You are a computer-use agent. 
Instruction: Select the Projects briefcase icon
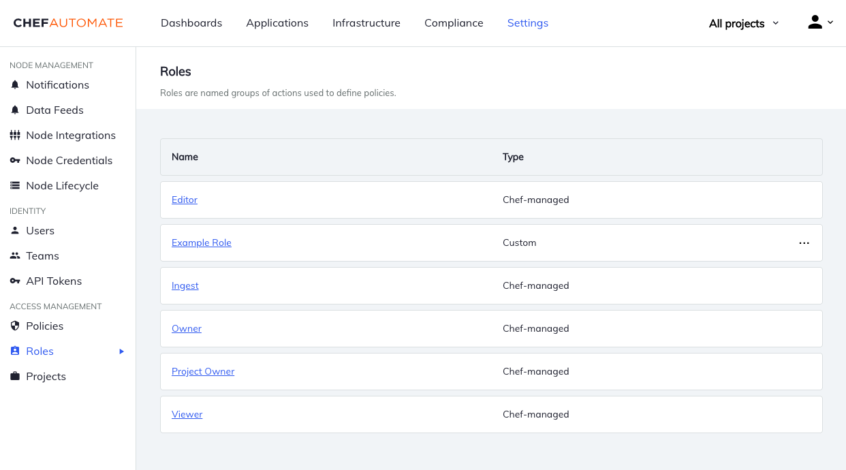14,376
